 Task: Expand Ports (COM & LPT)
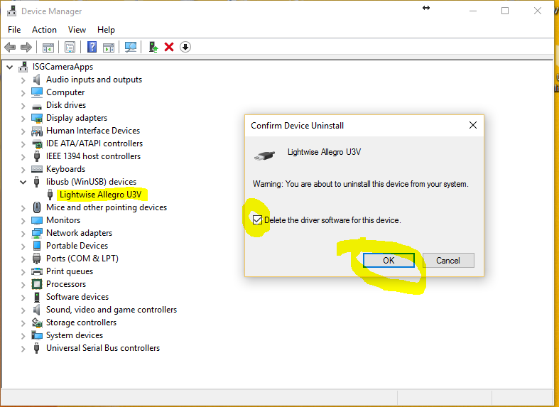click(x=23, y=259)
